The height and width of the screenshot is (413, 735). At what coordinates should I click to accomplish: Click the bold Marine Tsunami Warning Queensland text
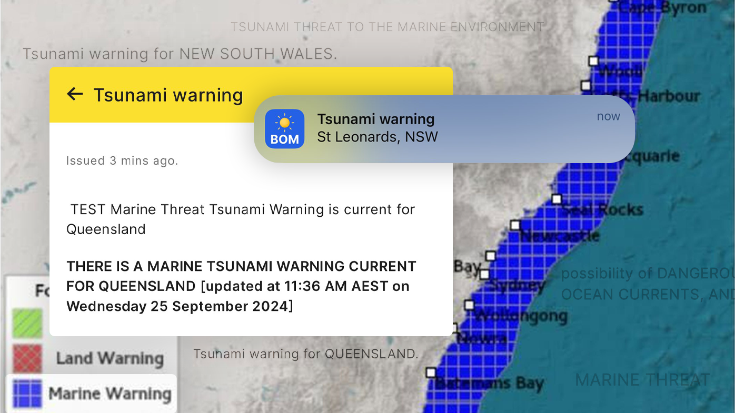coord(241,286)
